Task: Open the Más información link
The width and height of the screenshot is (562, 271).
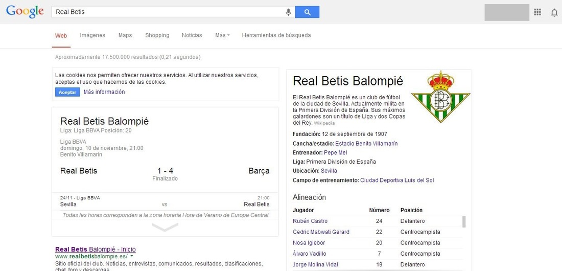Action: 104,92
